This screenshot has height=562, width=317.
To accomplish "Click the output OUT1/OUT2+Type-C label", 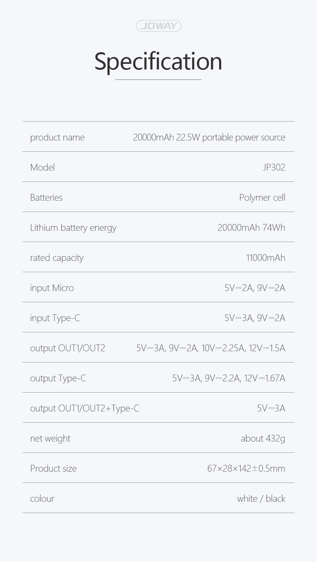I will (x=85, y=408).
